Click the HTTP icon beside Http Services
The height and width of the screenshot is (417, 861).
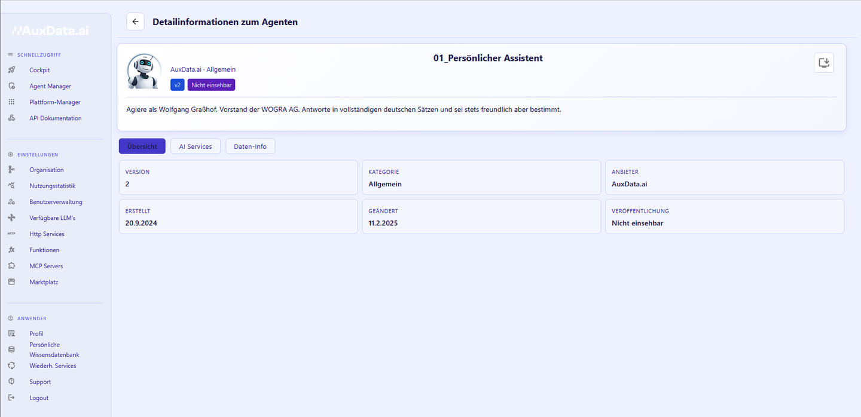click(11, 234)
